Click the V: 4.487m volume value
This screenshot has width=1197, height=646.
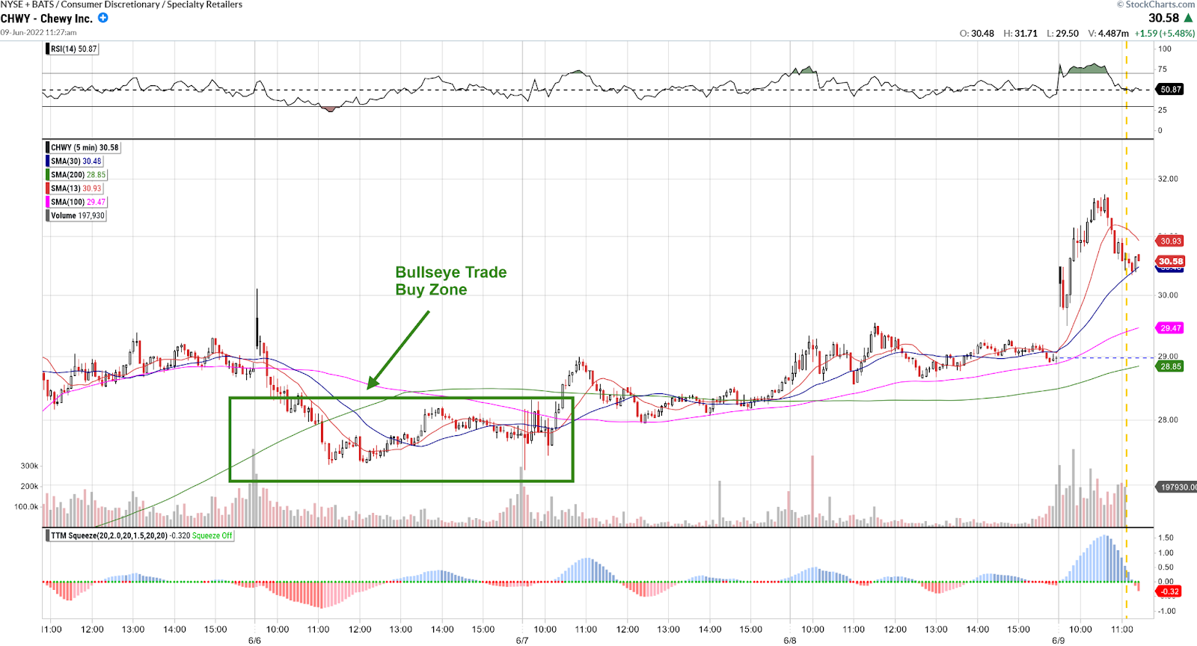[x=1109, y=34]
